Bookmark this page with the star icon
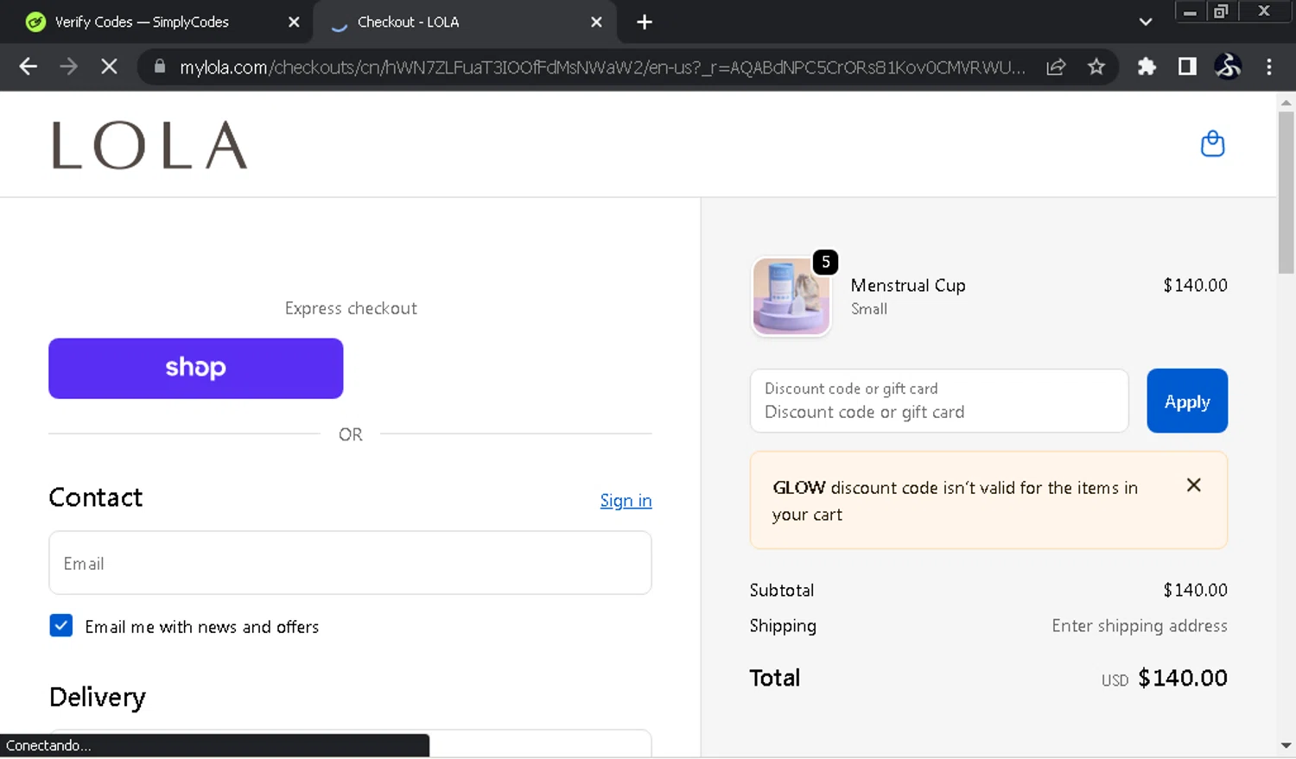The image size is (1296, 759). click(x=1096, y=66)
